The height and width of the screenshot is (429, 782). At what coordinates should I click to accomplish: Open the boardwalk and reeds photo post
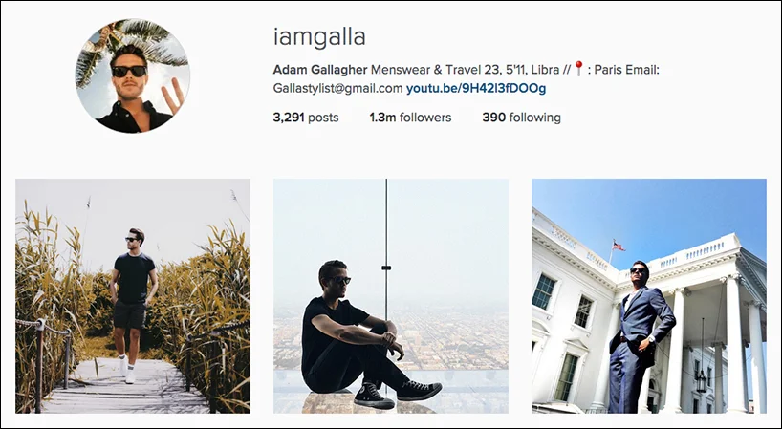tap(133, 296)
